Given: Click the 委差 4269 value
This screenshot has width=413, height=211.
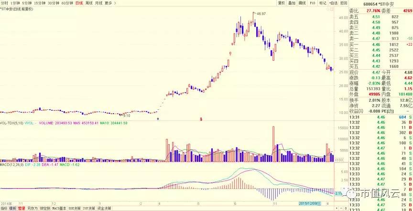Looking at the screenshot, I should 408,11.
